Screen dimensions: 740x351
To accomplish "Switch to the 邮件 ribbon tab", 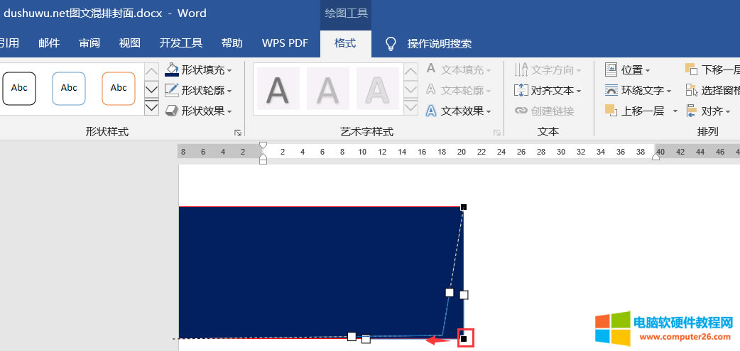I will 49,43.
